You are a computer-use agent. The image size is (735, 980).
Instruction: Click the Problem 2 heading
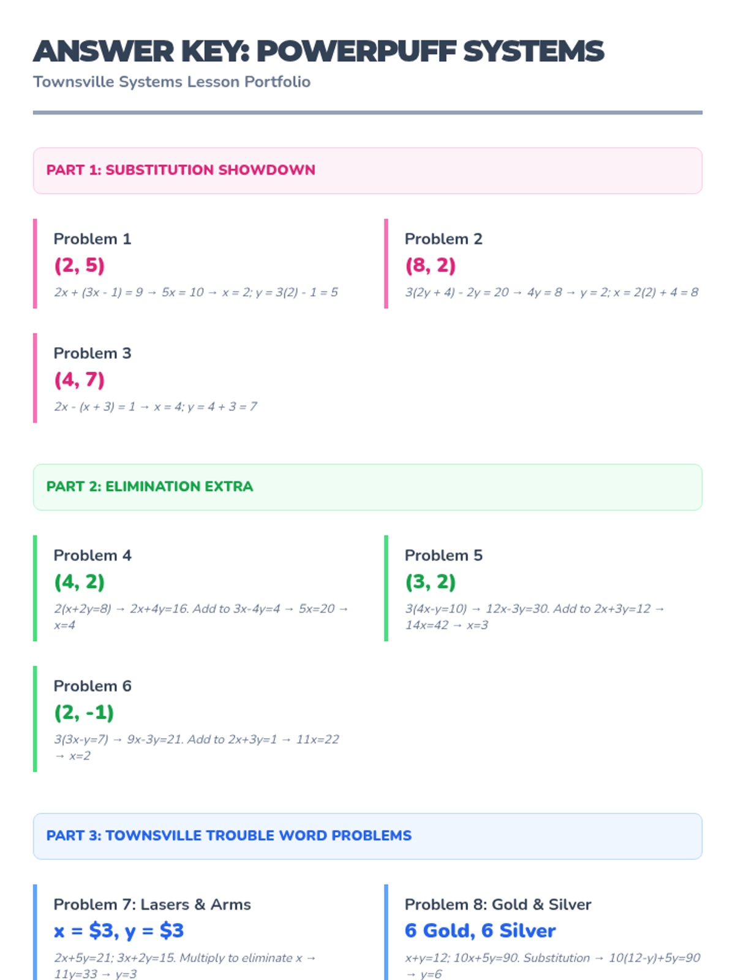click(443, 239)
